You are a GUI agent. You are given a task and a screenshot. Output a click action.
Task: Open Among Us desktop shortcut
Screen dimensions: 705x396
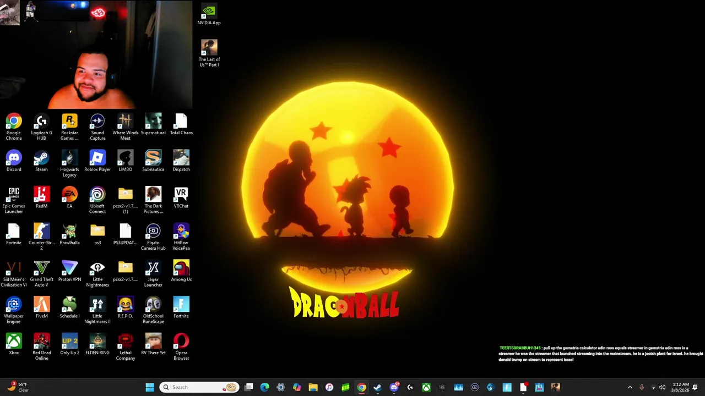pyautogui.click(x=181, y=271)
